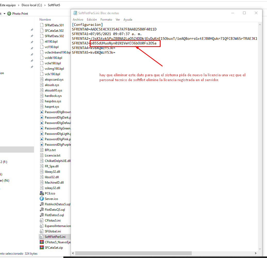Select the vclie190.bpl file

(53, 63)
